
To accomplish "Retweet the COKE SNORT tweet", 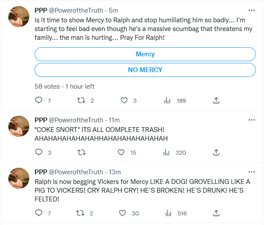I will click(x=80, y=152).
